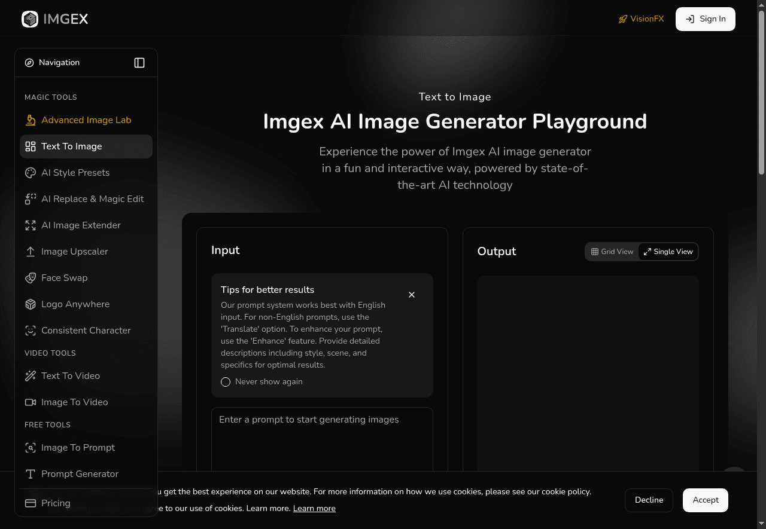This screenshot has width=766, height=529.
Task: Accept the cookie policy
Action: (x=705, y=500)
